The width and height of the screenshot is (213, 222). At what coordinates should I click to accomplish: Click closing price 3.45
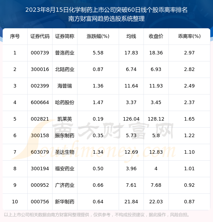(156, 102)
